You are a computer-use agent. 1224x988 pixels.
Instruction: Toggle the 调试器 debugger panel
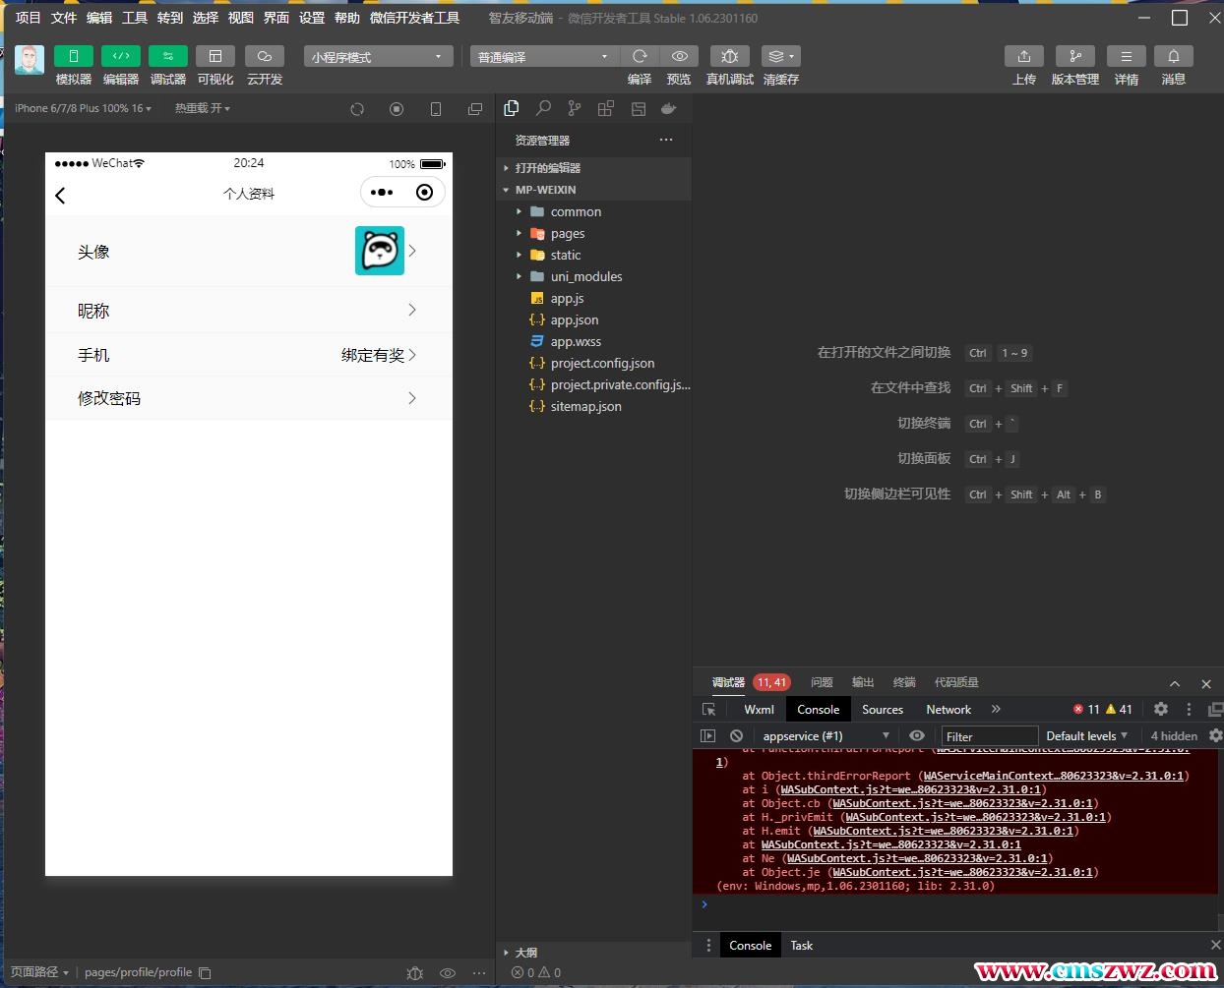(x=168, y=56)
